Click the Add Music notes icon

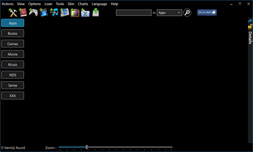pos(54,13)
